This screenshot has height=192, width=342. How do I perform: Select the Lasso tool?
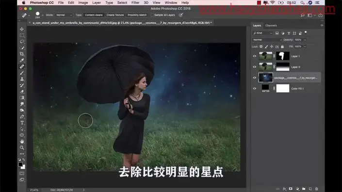pos(22,41)
